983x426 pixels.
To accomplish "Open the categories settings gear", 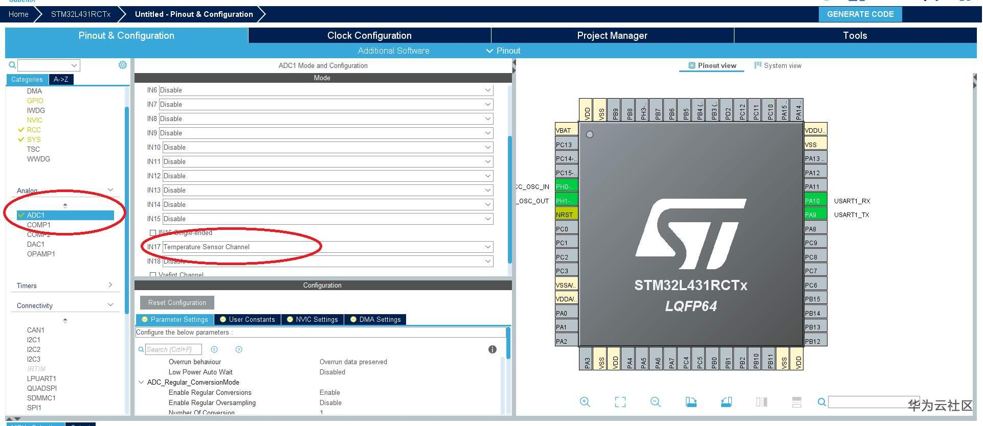I will pos(123,65).
